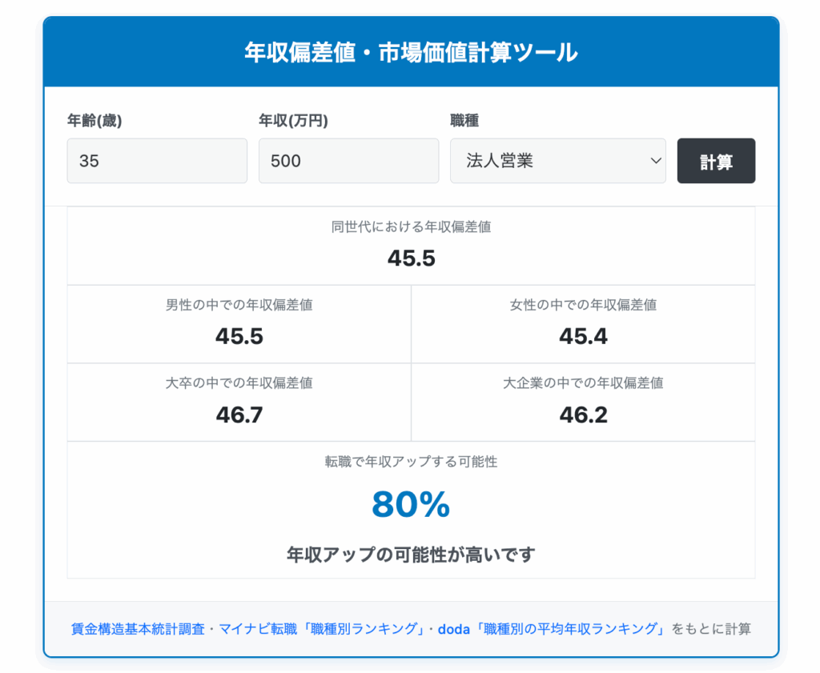Image resolution: width=820 pixels, height=673 pixels.
Task: Click the 年齢(歳) input field showing 35
Action: coord(157,161)
